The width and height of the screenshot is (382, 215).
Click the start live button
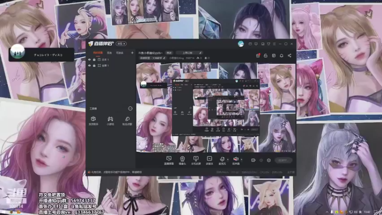click(283, 160)
